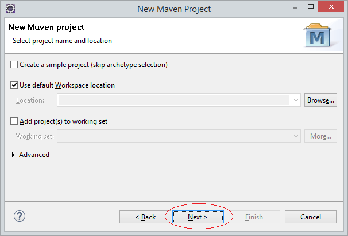The height and width of the screenshot is (236, 348).
Task: Cancel the Maven project wizard
Action: pos(311,217)
